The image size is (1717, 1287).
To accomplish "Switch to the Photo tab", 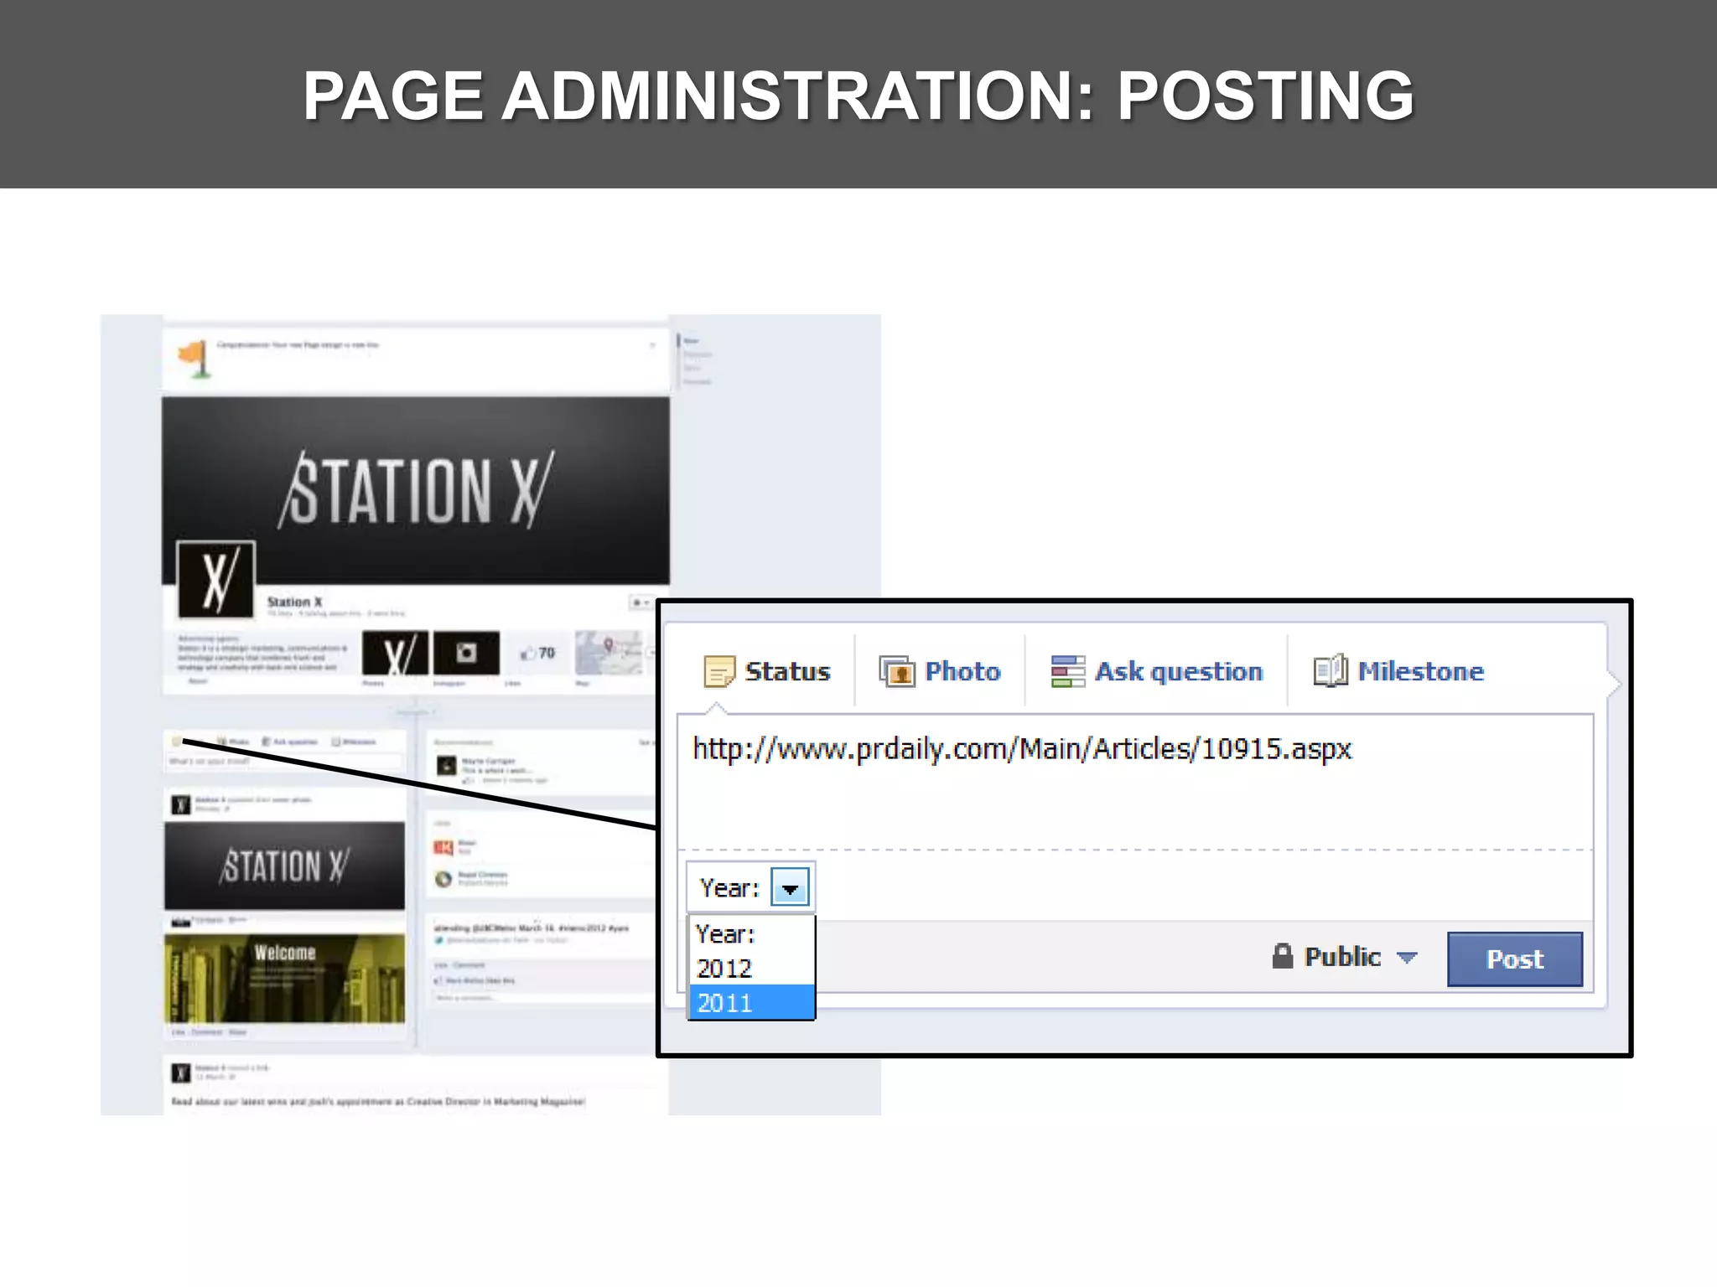I will [940, 671].
